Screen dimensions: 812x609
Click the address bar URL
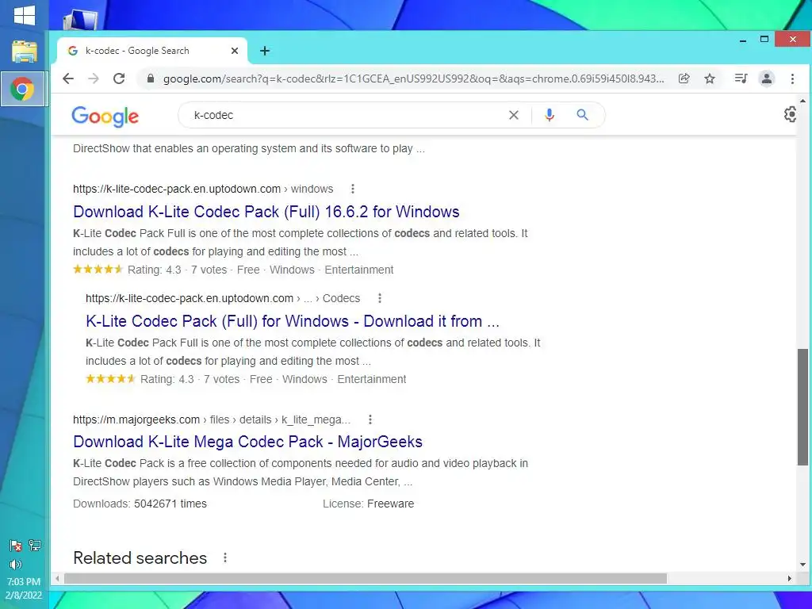412,79
